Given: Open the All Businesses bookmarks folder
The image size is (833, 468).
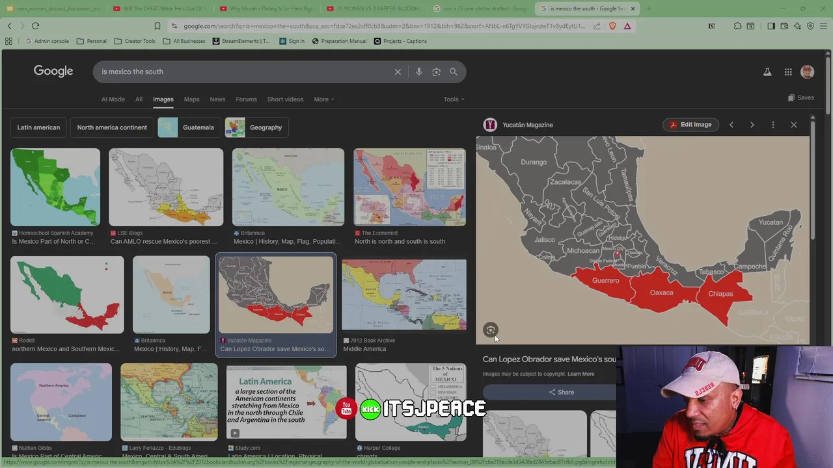Looking at the screenshot, I should tap(184, 41).
